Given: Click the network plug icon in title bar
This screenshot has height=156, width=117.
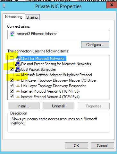Looking at the screenshot, I should point(4,6).
